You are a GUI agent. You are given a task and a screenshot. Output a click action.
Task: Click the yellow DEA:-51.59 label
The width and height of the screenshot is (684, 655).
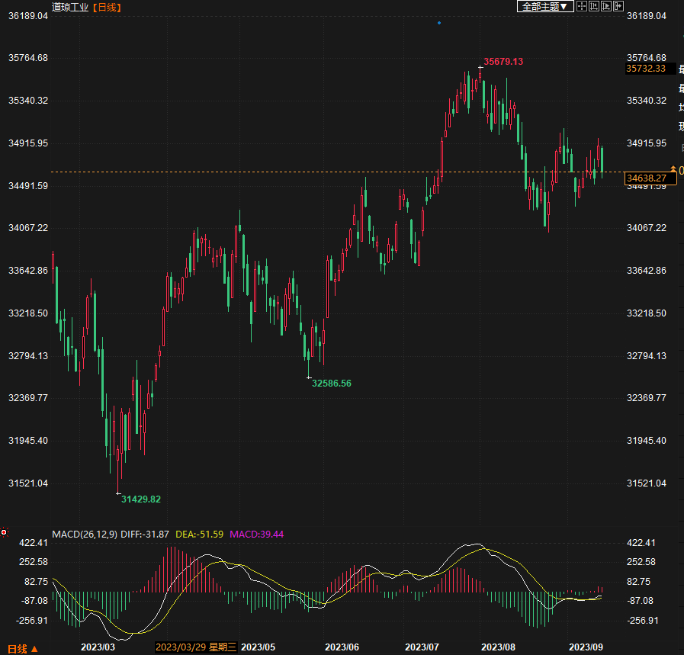pos(199,535)
